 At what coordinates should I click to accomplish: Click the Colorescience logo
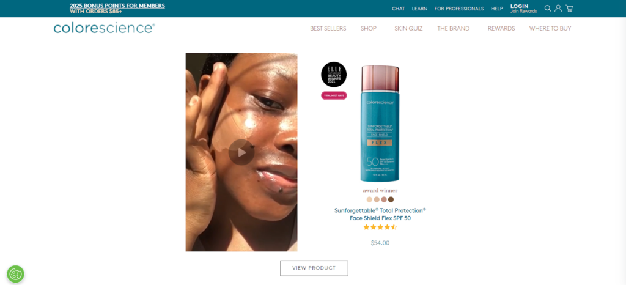[104, 28]
